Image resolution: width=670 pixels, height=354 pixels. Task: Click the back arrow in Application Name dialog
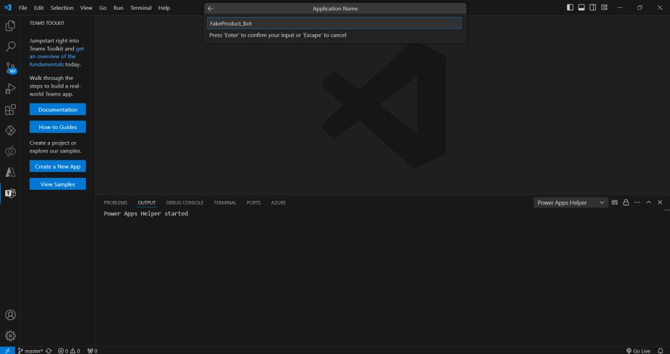click(211, 9)
